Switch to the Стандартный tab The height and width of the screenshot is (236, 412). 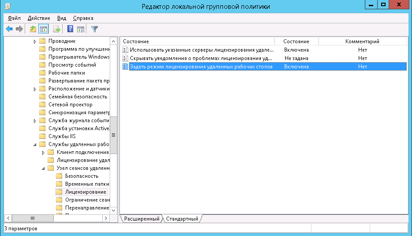182,219
